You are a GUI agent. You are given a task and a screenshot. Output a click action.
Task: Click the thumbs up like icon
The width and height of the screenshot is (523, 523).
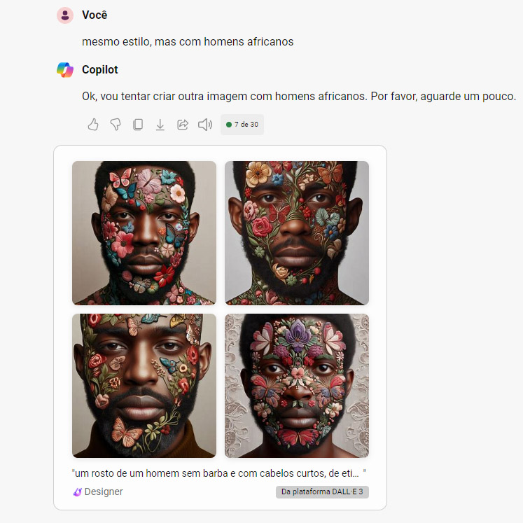93,125
